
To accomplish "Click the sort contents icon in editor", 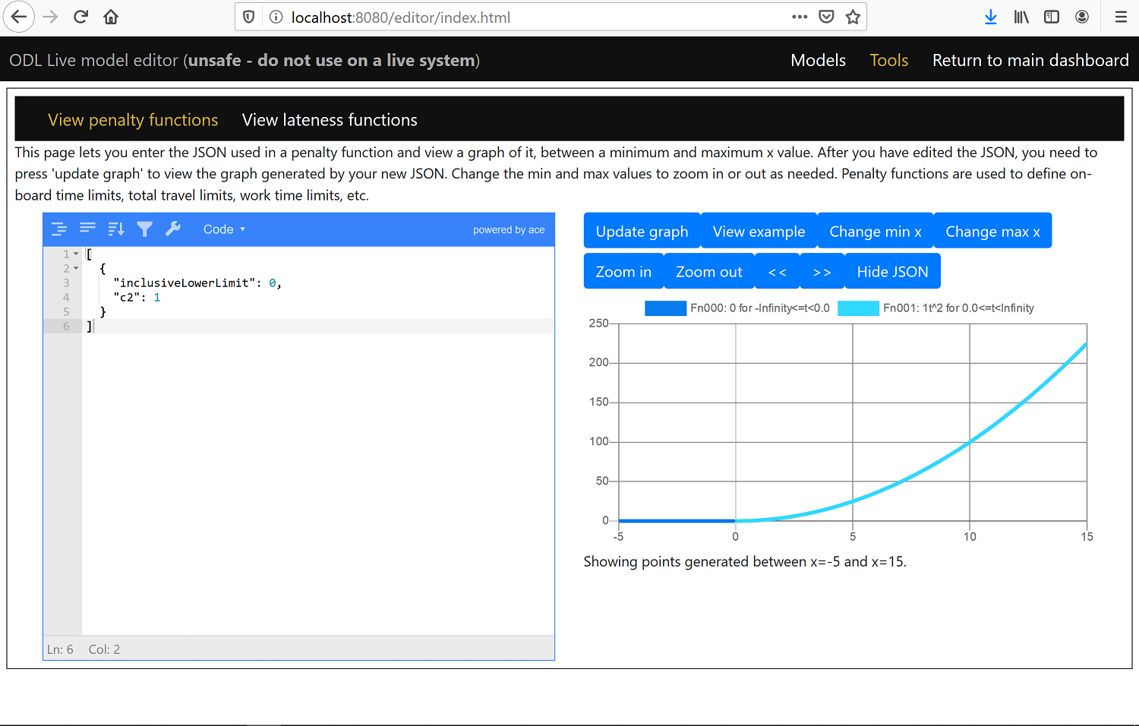I will (x=116, y=229).
